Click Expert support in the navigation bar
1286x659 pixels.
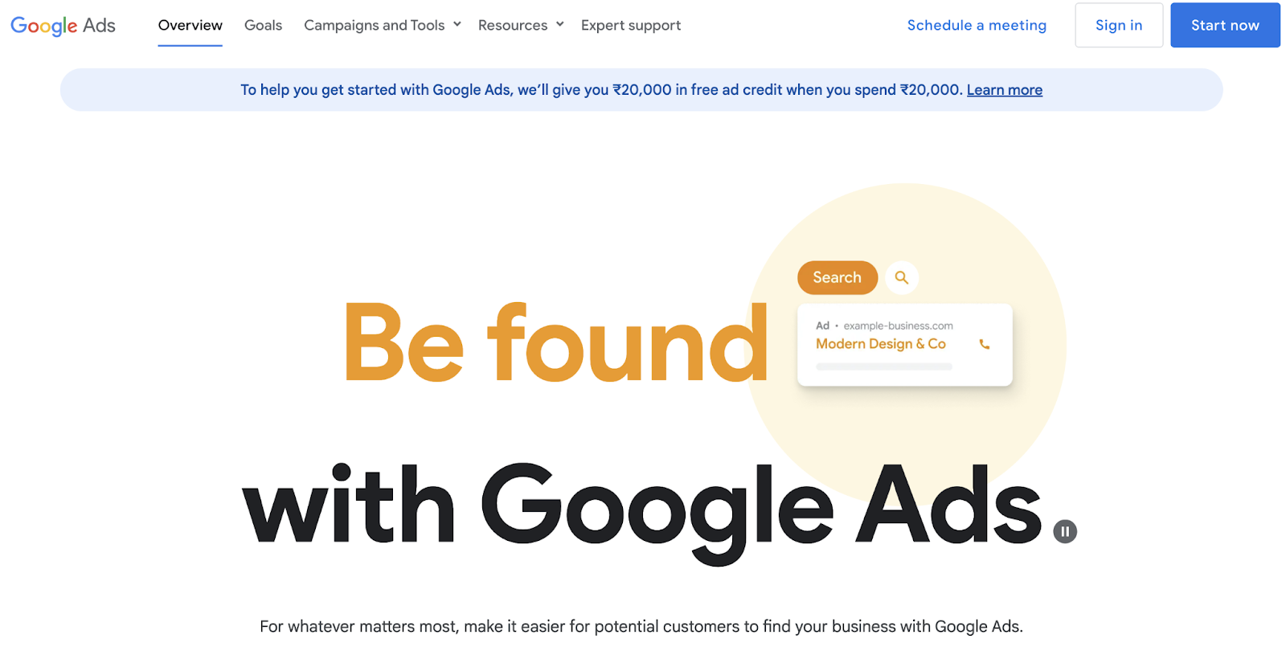click(x=630, y=25)
